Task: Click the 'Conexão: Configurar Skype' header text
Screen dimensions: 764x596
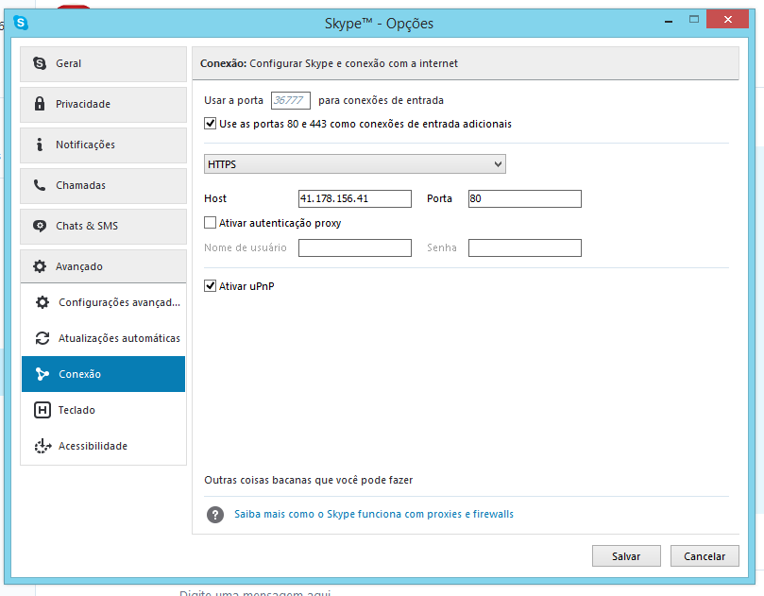Action: pyautogui.click(x=329, y=63)
